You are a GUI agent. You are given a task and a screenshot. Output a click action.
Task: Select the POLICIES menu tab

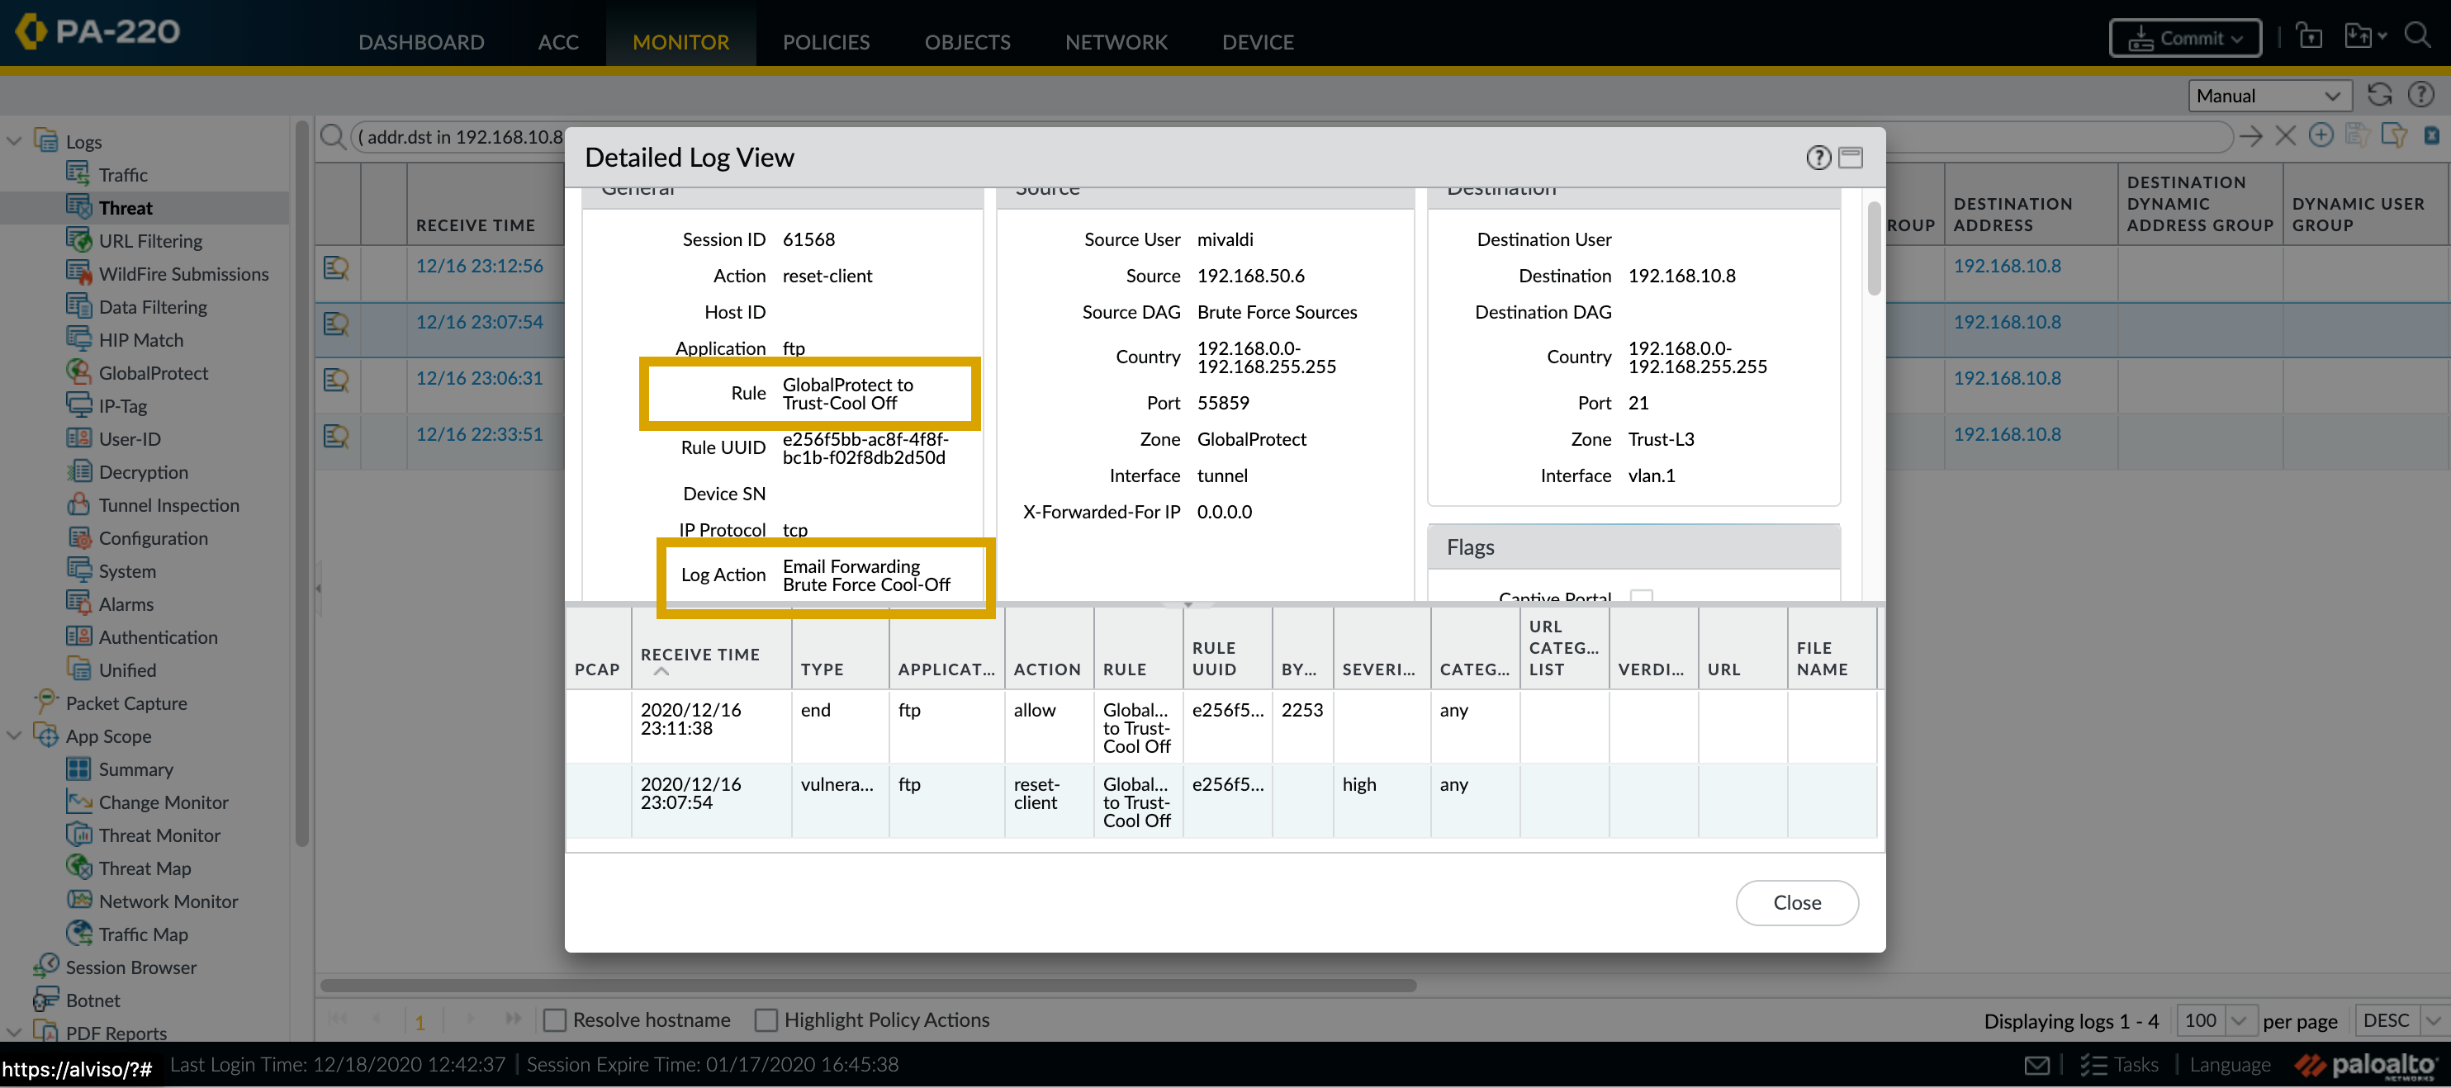[x=825, y=42]
